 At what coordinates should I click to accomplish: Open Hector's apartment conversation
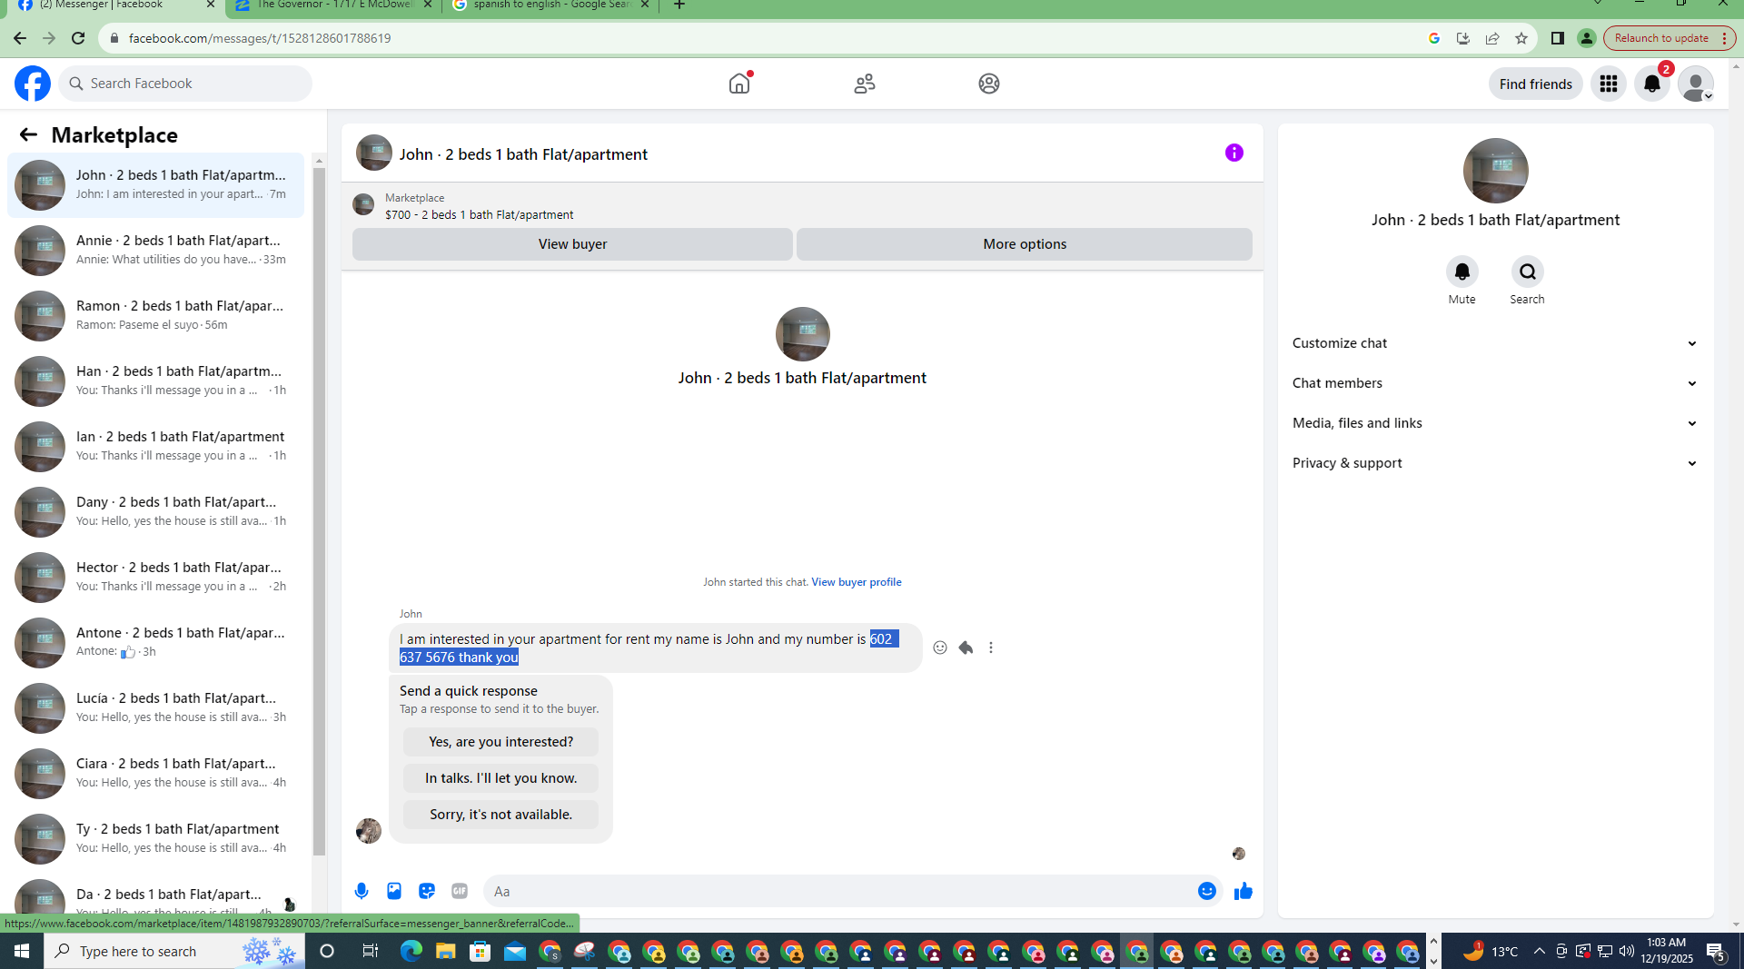pos(155,578)
